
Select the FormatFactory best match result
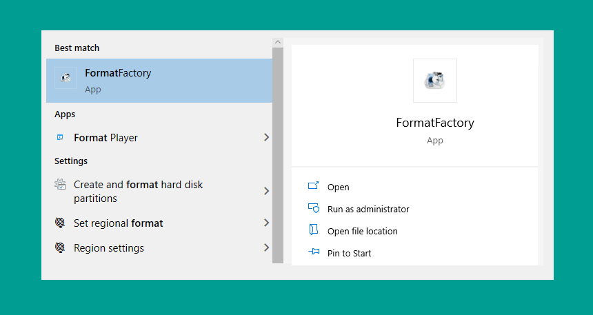159,81
